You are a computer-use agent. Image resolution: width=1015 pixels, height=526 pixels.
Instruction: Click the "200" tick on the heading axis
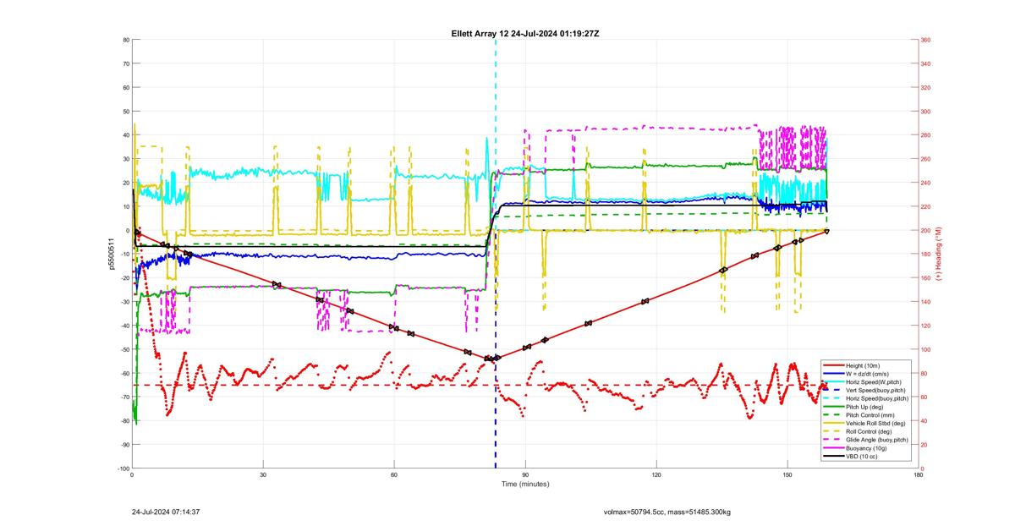point(926,230)
